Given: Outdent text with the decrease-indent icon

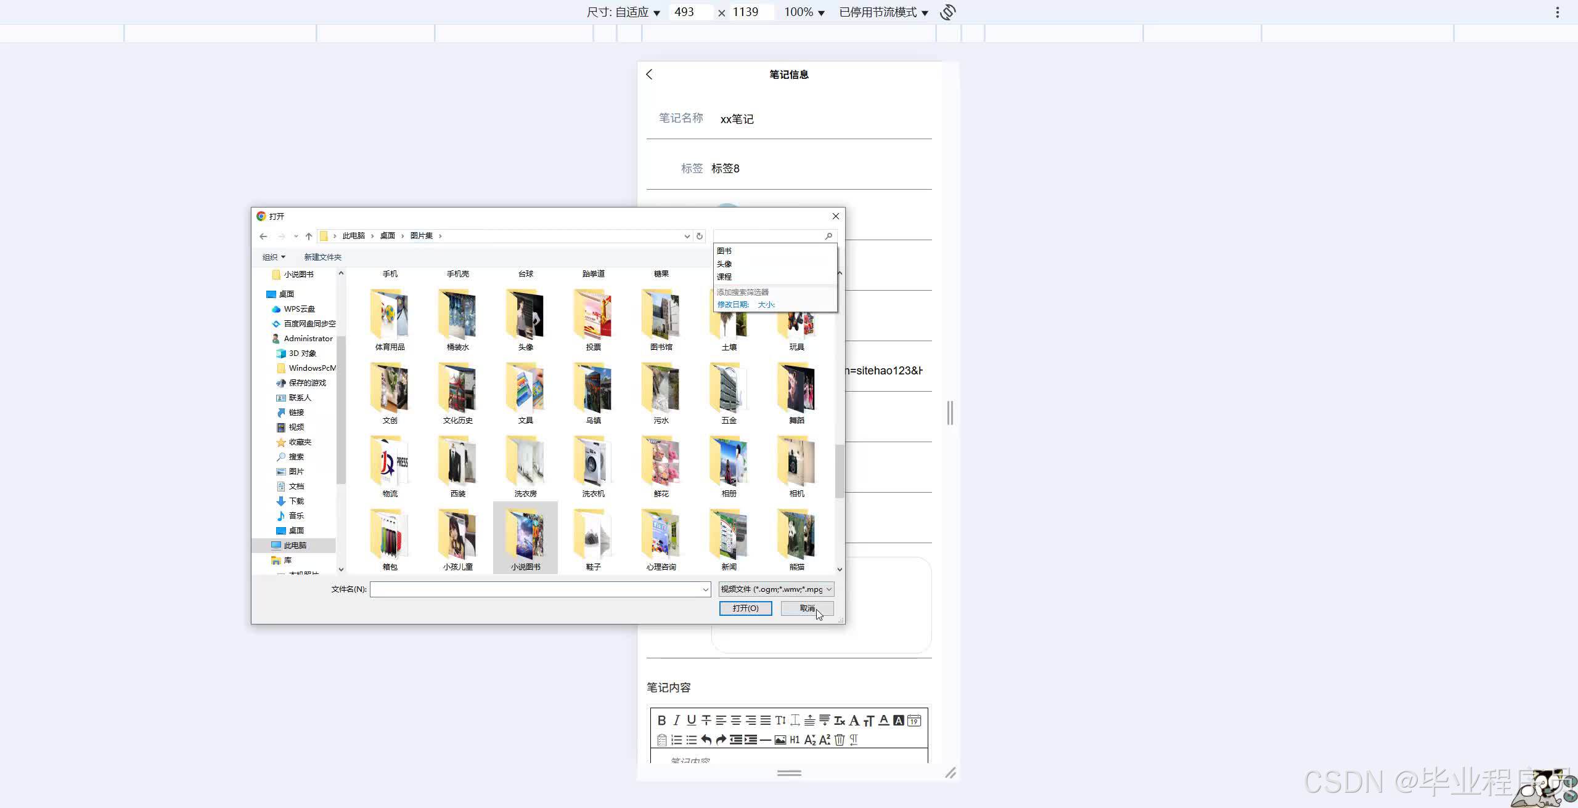Looking at the screenshot, I should click(735, 740).
